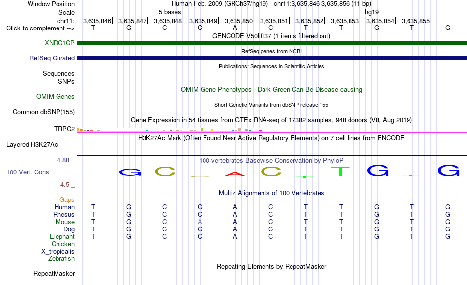Image resolution: width=467 pixels, height=285 pixels.
Task: Click the hg19 scale label
Action: pos(372,12)
